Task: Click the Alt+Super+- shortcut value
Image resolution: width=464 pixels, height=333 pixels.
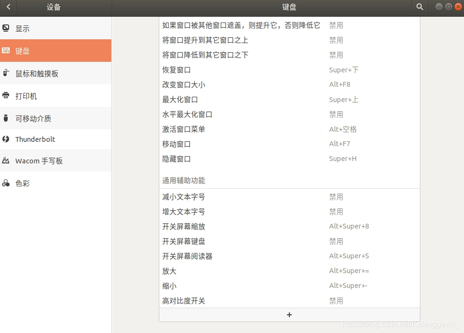Action: (x=348, y=286)
